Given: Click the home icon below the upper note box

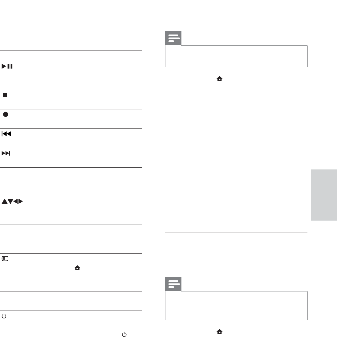Looking at the screenshot, I should click(x=219, y=79).
